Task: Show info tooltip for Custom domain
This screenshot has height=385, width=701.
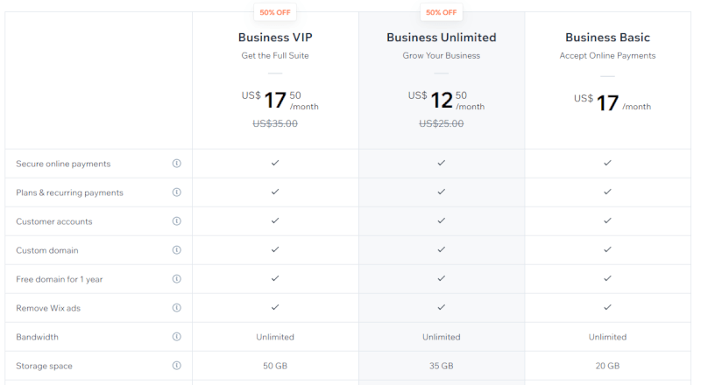Action: 177,250
